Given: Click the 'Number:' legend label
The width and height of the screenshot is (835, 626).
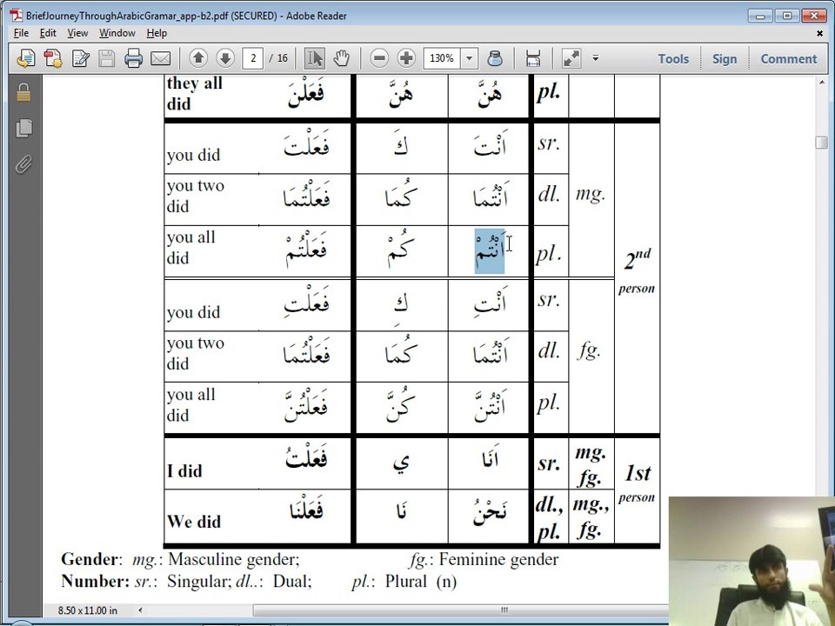Looking at the screenshot, I should tap(96, 581).
